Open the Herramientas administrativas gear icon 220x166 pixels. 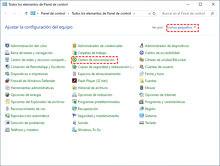(7, 88)
